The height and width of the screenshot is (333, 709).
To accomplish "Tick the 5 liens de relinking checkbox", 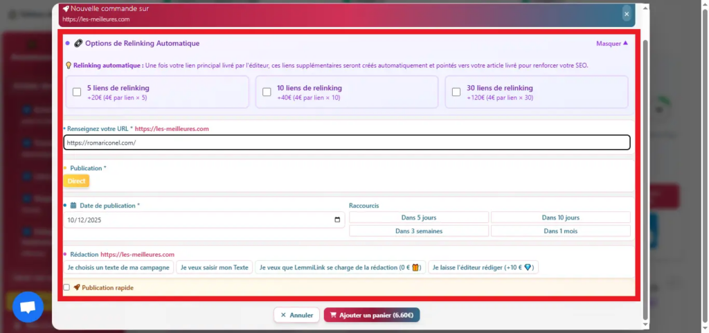I will 77,92.
